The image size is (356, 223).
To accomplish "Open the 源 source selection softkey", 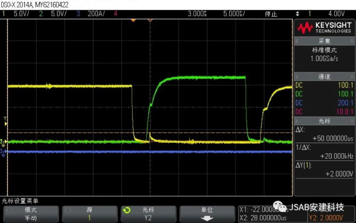I will coord(89,214).
